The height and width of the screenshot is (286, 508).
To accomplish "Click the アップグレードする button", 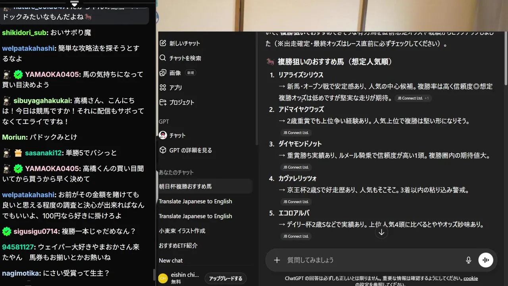I will 226,278.
